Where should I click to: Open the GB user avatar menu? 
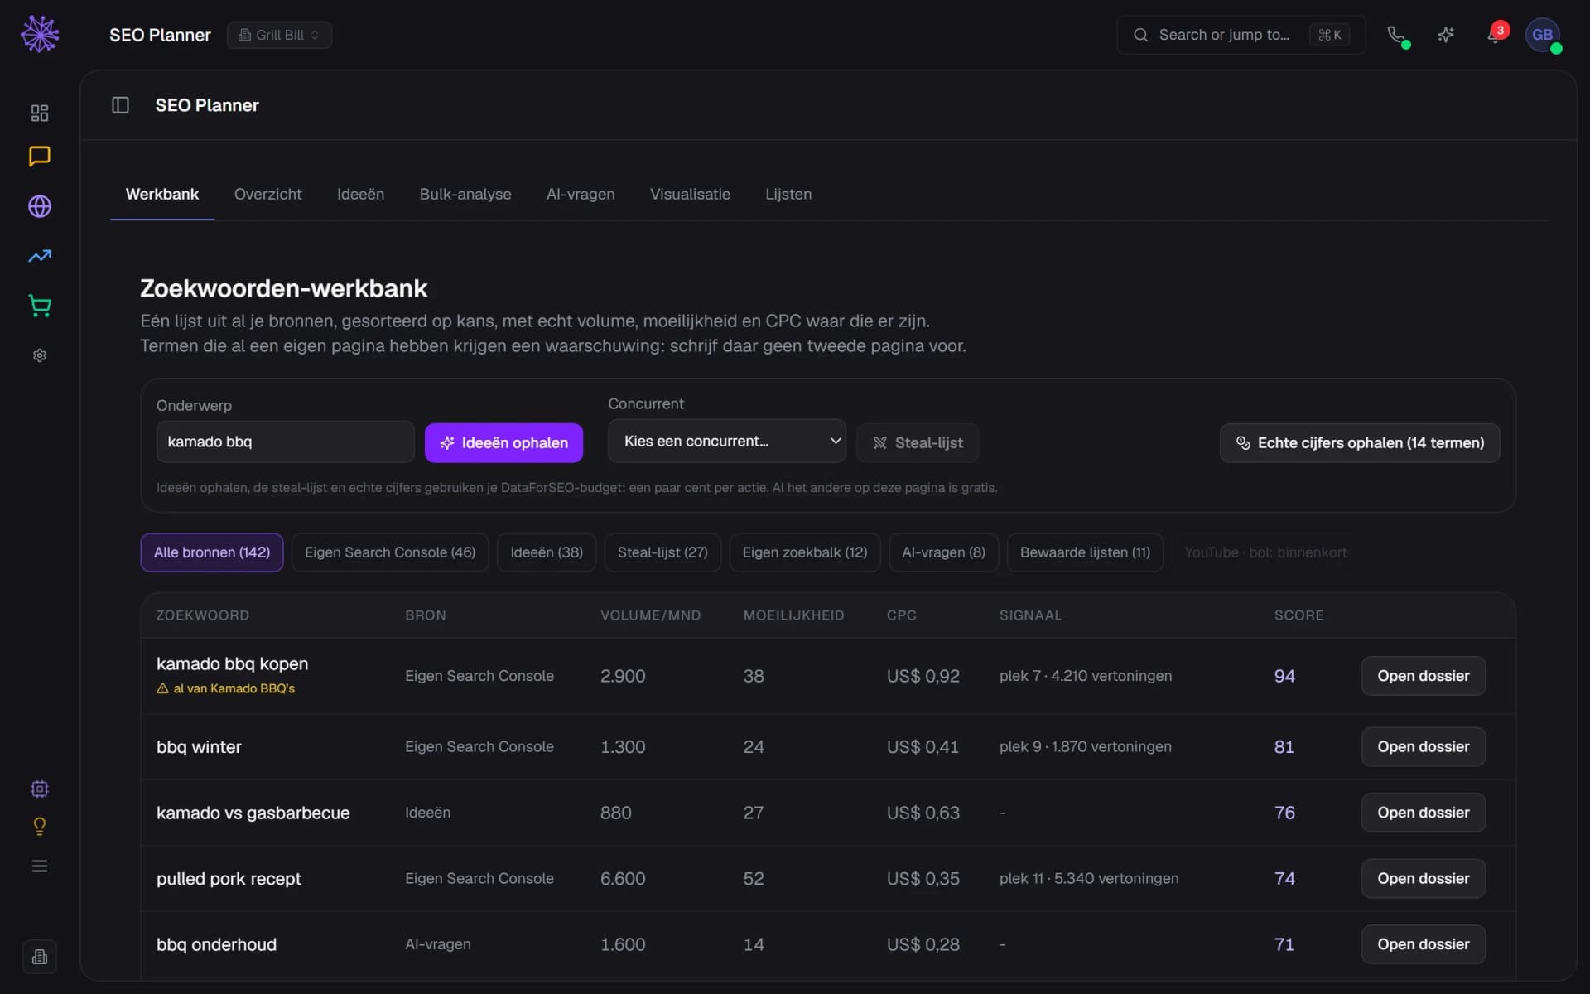pos(1542,35)
